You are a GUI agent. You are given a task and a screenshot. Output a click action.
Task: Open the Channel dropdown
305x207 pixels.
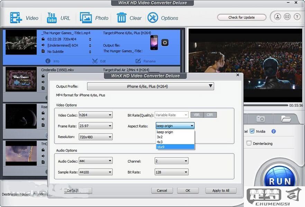[x=172, y=161]
